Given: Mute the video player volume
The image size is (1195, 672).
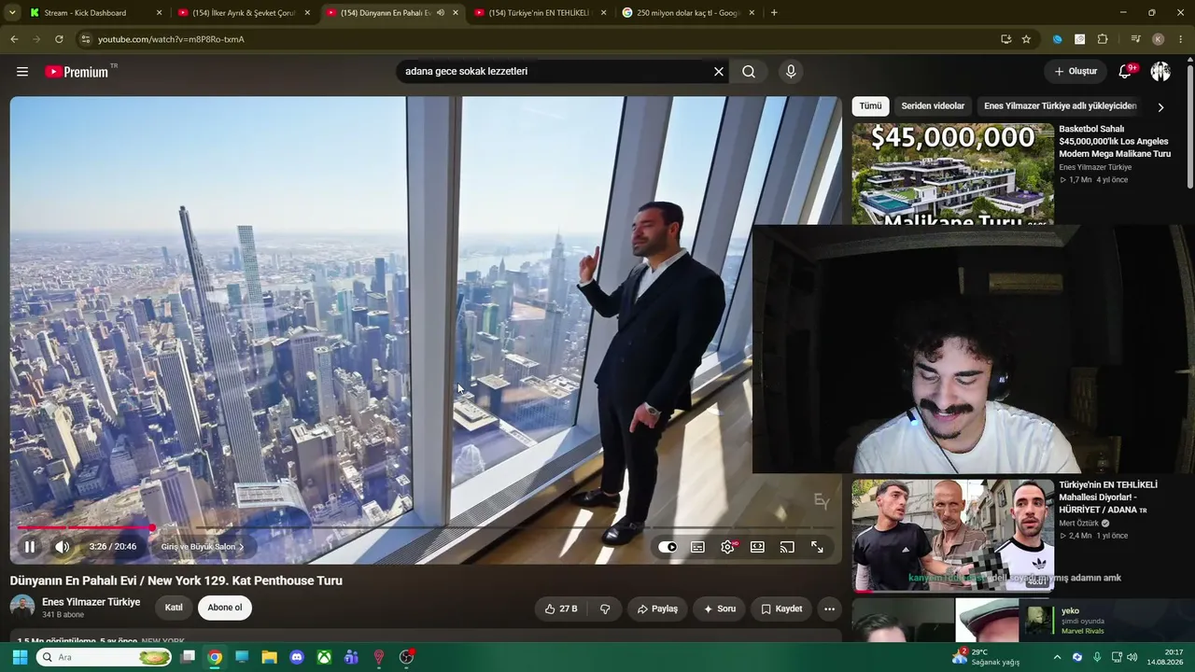Looking at the screenshot, I should tap(62, 547).
